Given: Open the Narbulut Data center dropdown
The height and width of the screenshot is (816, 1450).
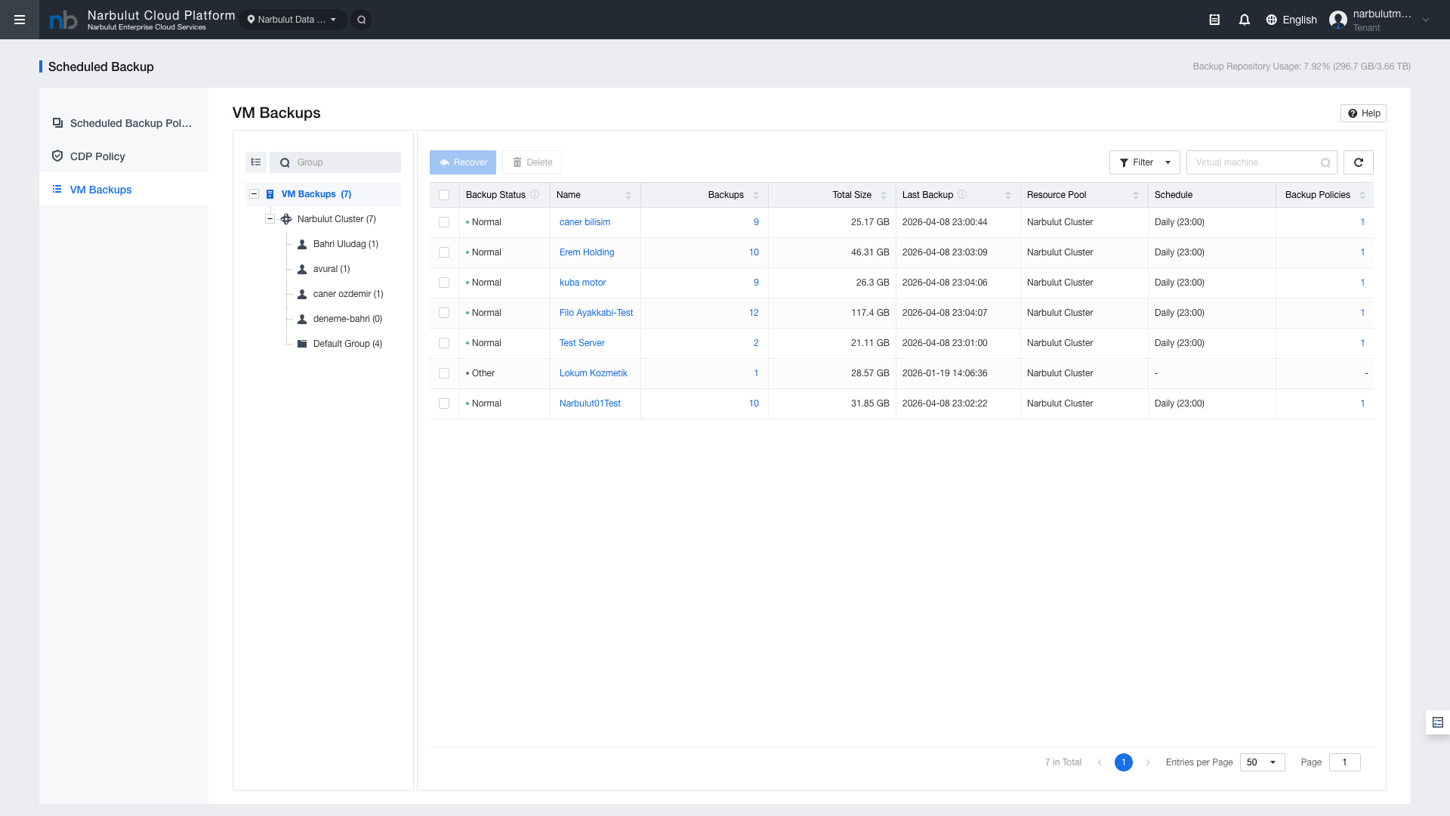Looking at the screenshot, I should pos(293,20).
